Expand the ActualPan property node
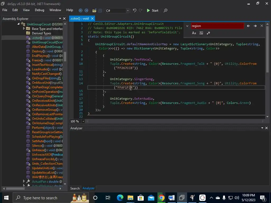271x203 pixels. 24,181
